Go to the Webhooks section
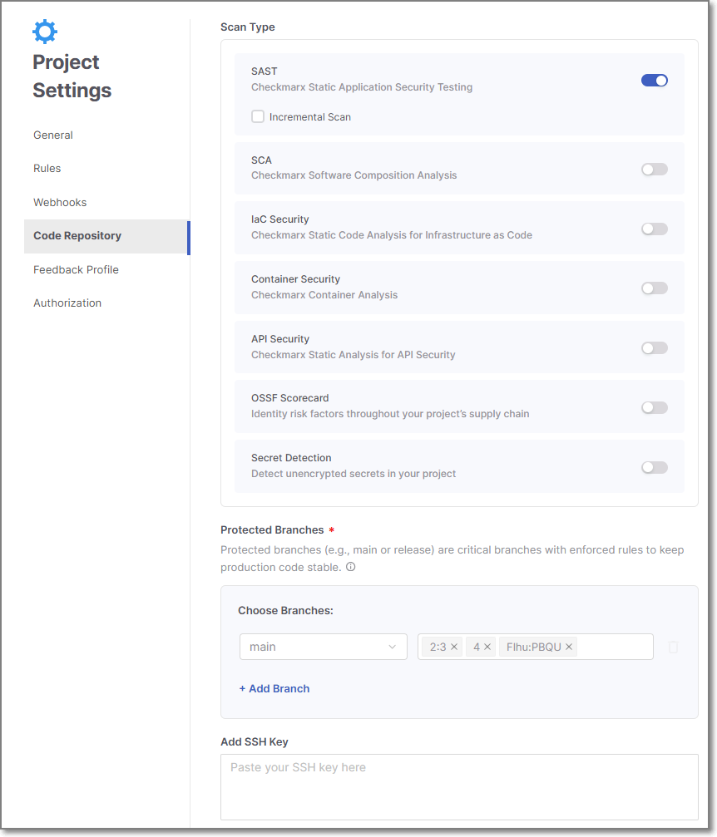Screen dimensions: 717x837 tap(60, 203)
